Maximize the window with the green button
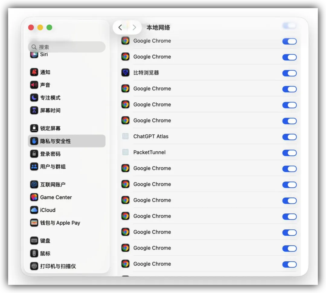This screenshot has width=326, height=293. (x=49, y=27)
